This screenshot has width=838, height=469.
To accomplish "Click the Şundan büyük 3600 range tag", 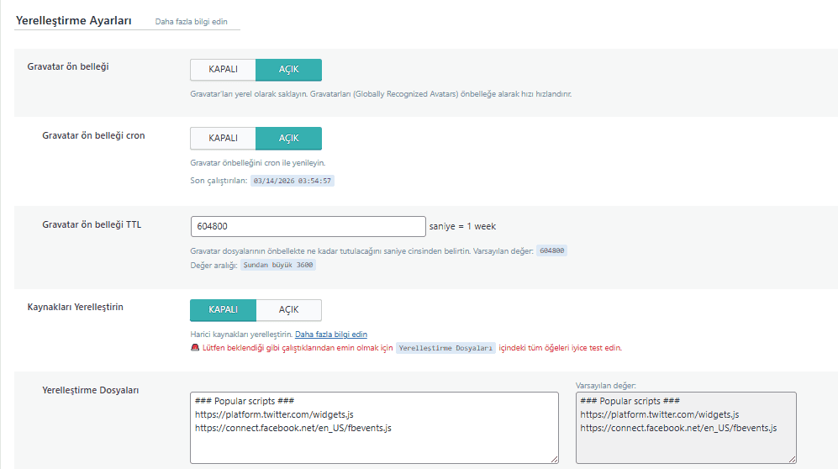I will [x=278, y=265].
